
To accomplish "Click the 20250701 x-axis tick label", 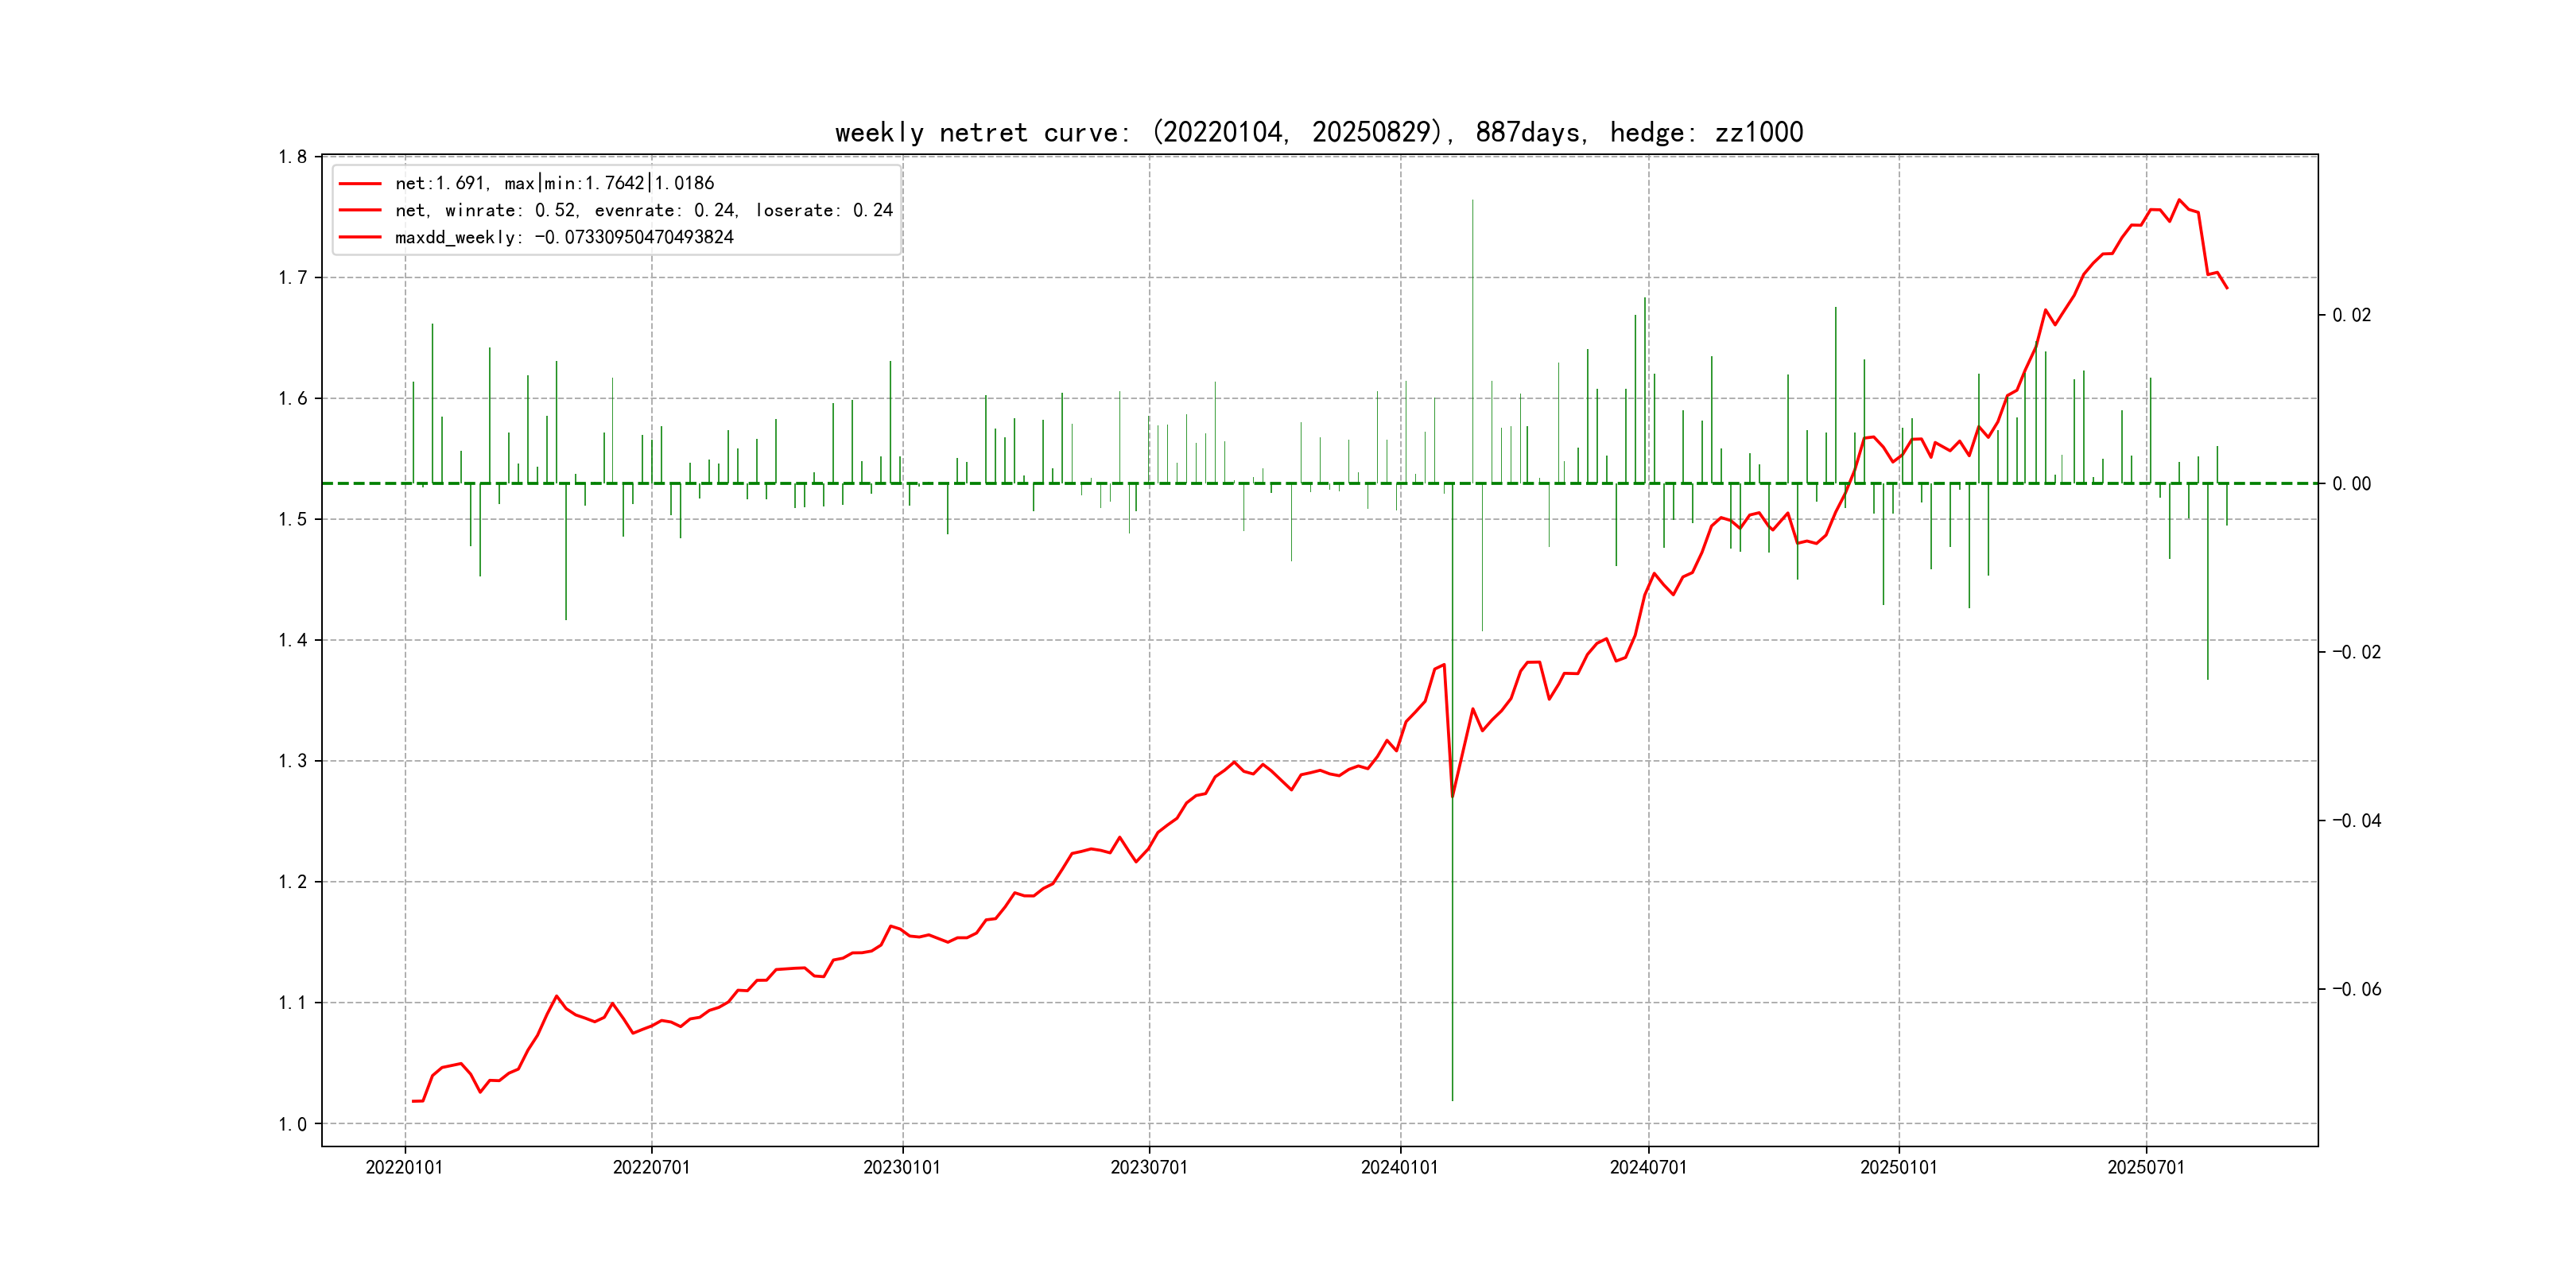I will click(2146, 1167).
